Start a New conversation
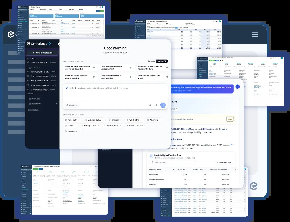290x222 pixels. [42, 53]
